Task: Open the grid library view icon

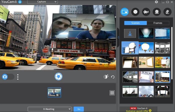Action: (x=112, y=93)
